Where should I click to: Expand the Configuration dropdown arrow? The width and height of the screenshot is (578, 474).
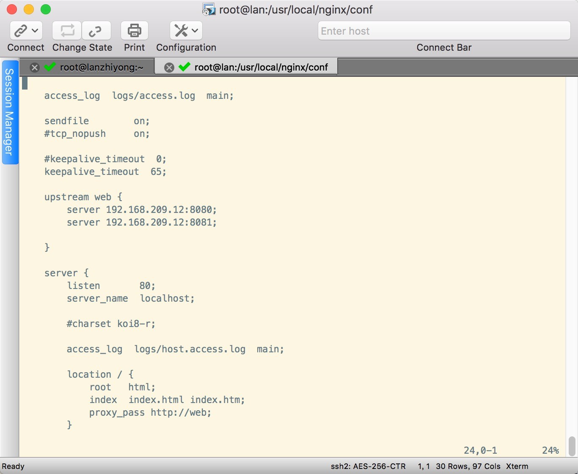195,31
